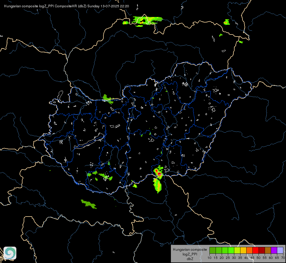Viewport: 286px width, 263px height.
Task: Click the red-core storm cell on southern border
Action: (159, 173)
